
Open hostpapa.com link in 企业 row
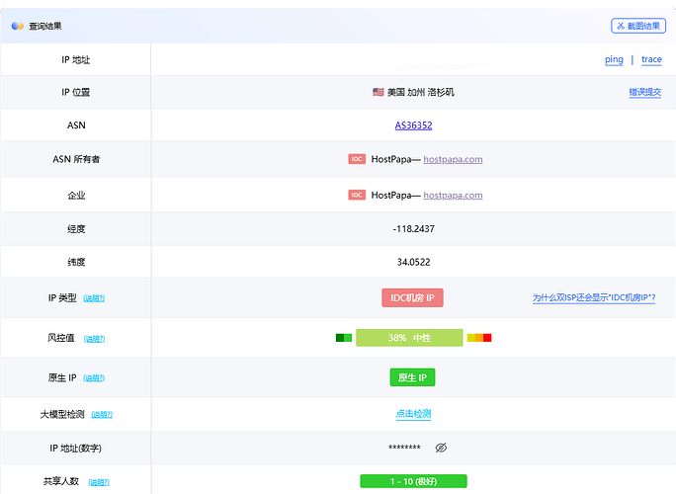[453, 196]
